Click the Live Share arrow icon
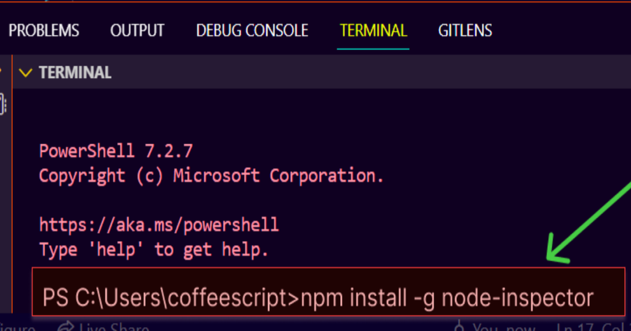Viewport: 631px width, 331px height. [x=65, y=327]
